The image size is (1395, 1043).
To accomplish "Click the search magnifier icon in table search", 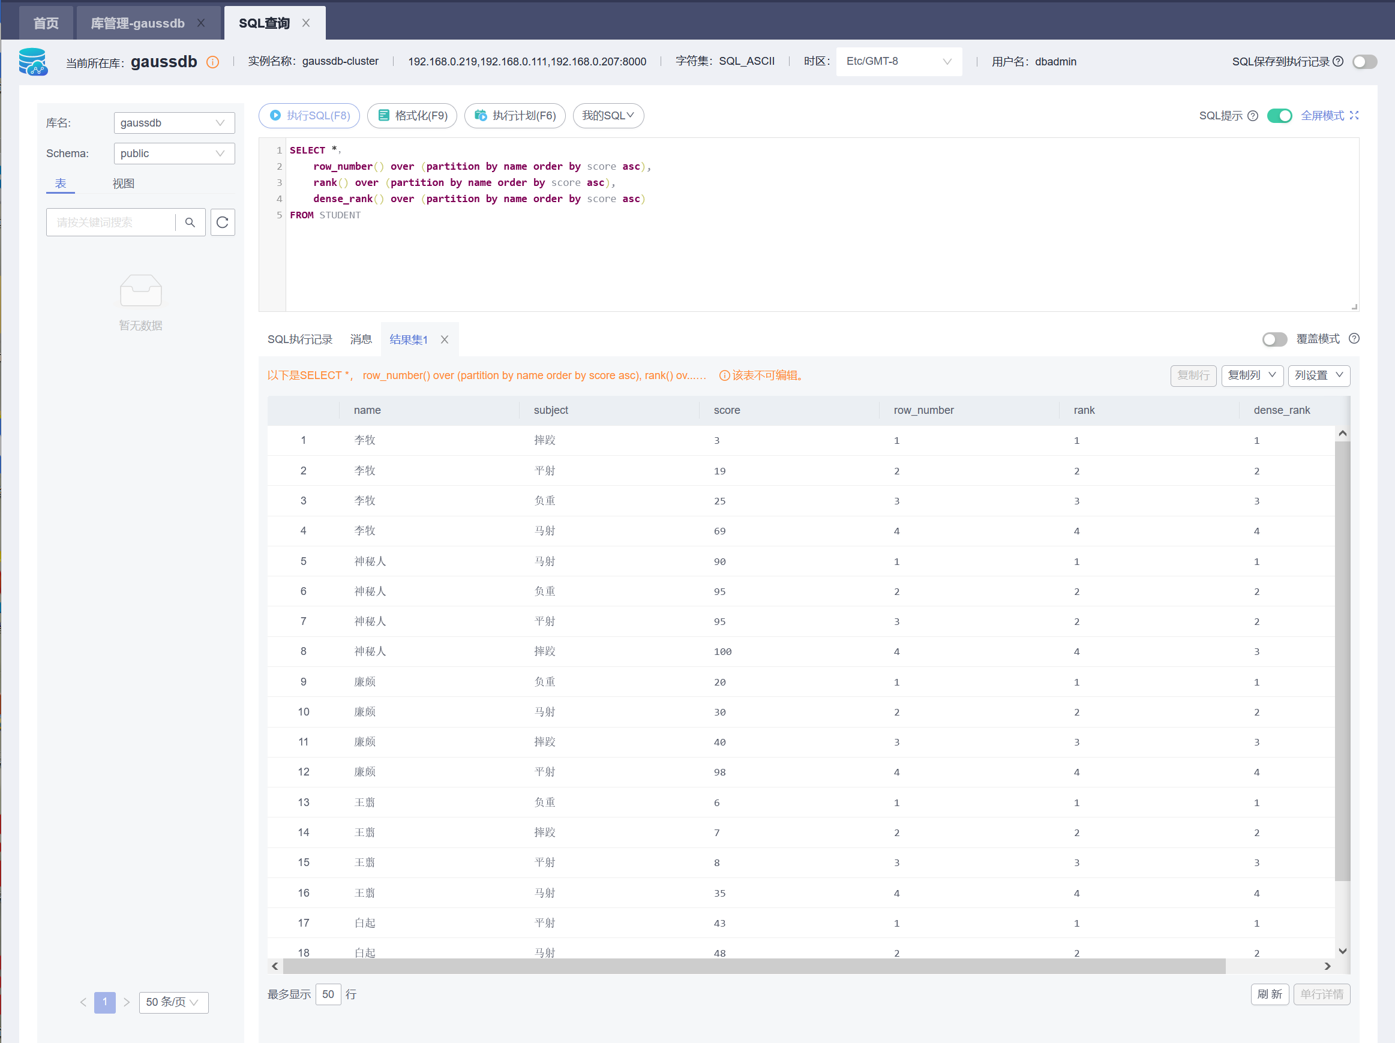I will point(190,222).
